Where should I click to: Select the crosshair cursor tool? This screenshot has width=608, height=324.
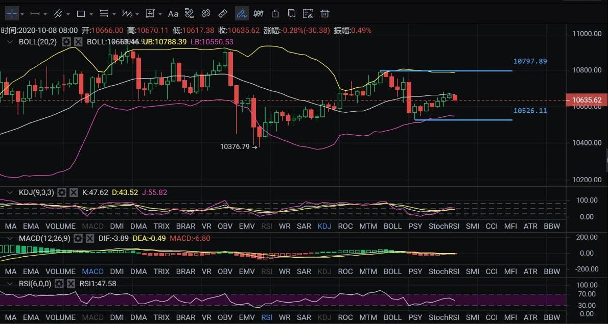[x=11, y=13]
